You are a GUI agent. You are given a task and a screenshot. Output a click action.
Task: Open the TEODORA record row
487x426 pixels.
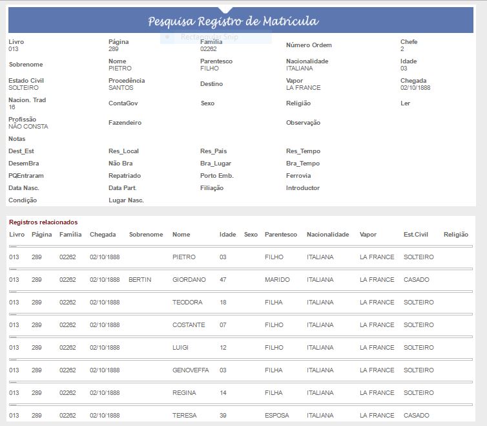click(187, 303)
